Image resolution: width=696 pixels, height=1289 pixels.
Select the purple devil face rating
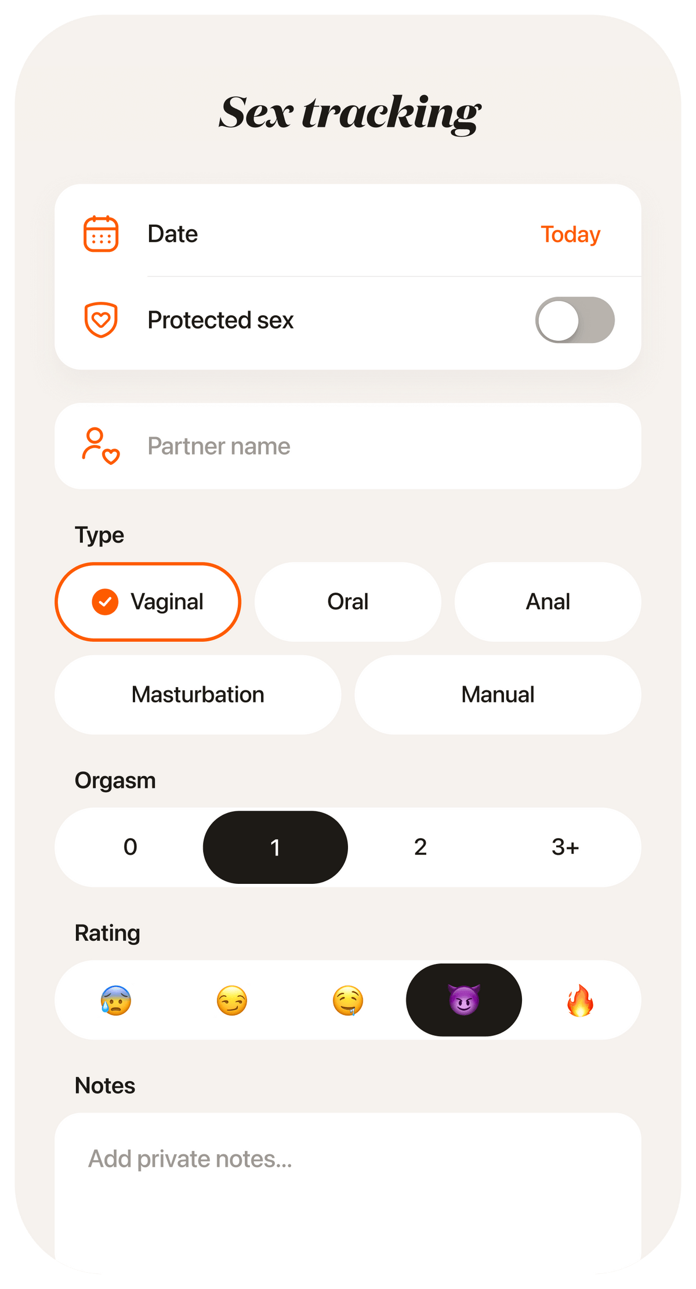(x=464, y=1000)
